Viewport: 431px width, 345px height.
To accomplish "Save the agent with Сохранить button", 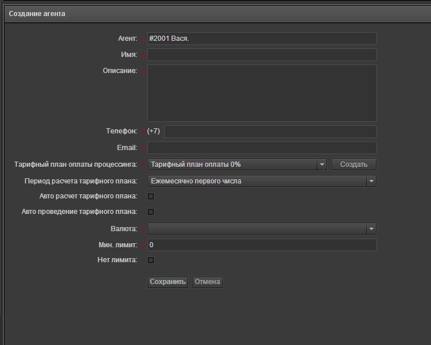I will (168, 282).
